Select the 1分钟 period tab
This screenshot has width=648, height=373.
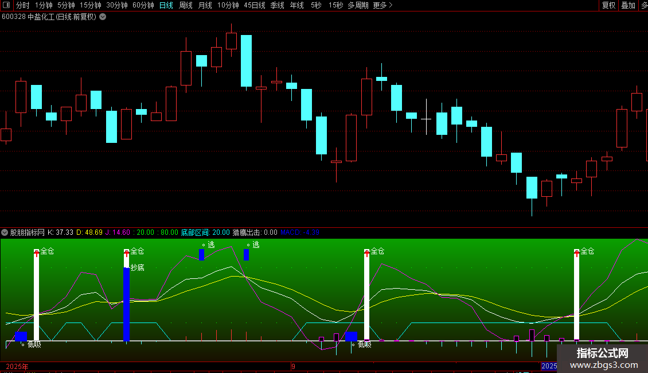click(44, 5)
